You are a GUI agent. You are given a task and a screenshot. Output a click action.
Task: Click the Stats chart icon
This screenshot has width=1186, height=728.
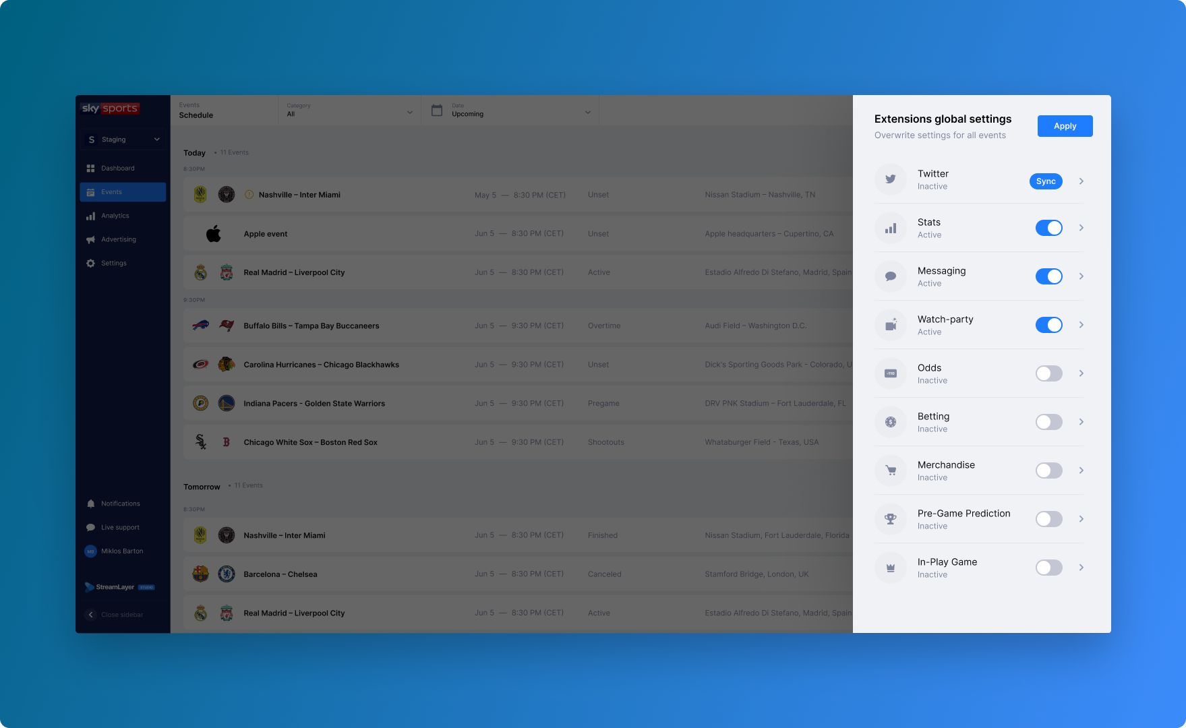pos(891,228)
